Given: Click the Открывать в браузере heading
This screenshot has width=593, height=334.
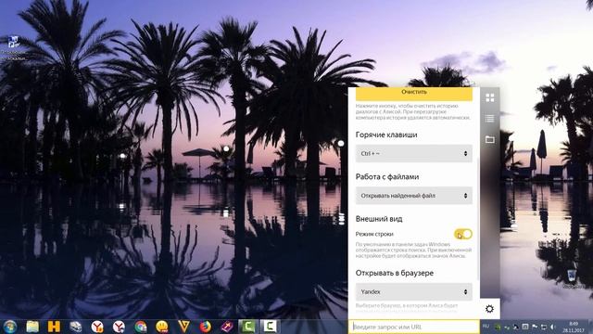Looking at the screenshot, I should [395, 273].
